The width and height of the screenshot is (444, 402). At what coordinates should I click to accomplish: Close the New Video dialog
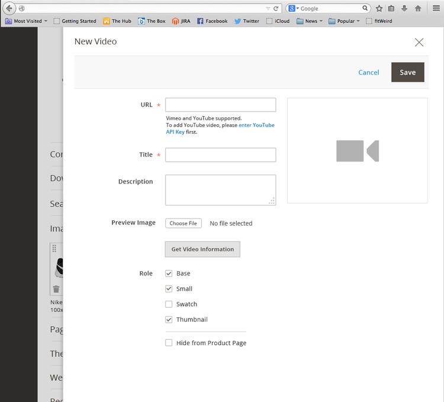coord(419,42)
